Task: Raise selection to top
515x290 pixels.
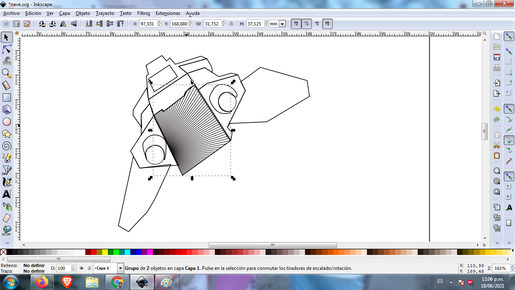Action: click(x=120, y=24)
